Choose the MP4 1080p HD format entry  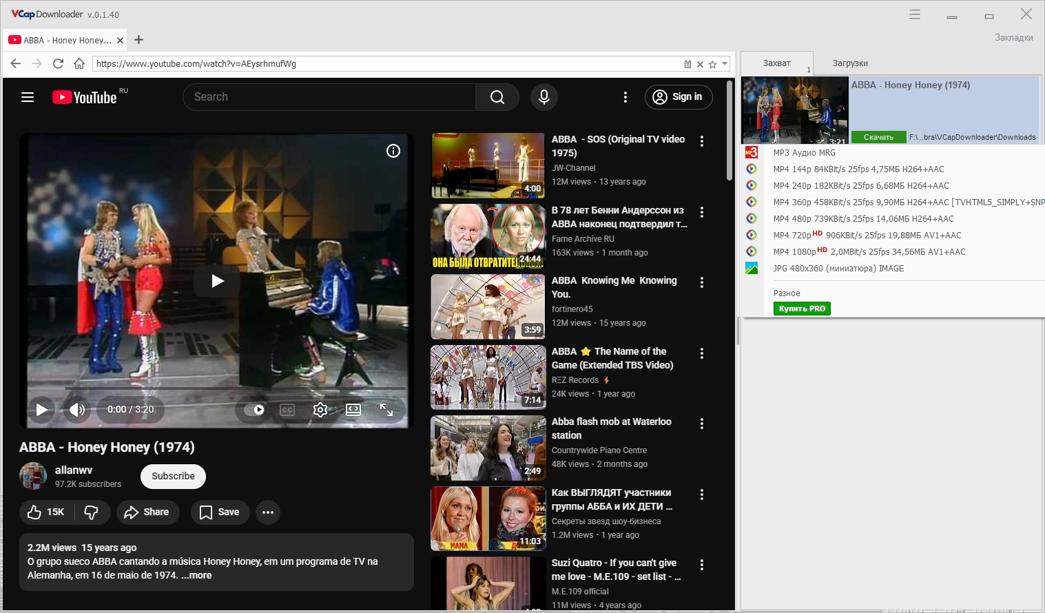[x=869, y=252]
